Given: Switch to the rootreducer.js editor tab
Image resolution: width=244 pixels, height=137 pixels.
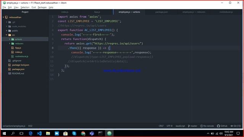Looking at the screenshot, I should pos(226,12).
